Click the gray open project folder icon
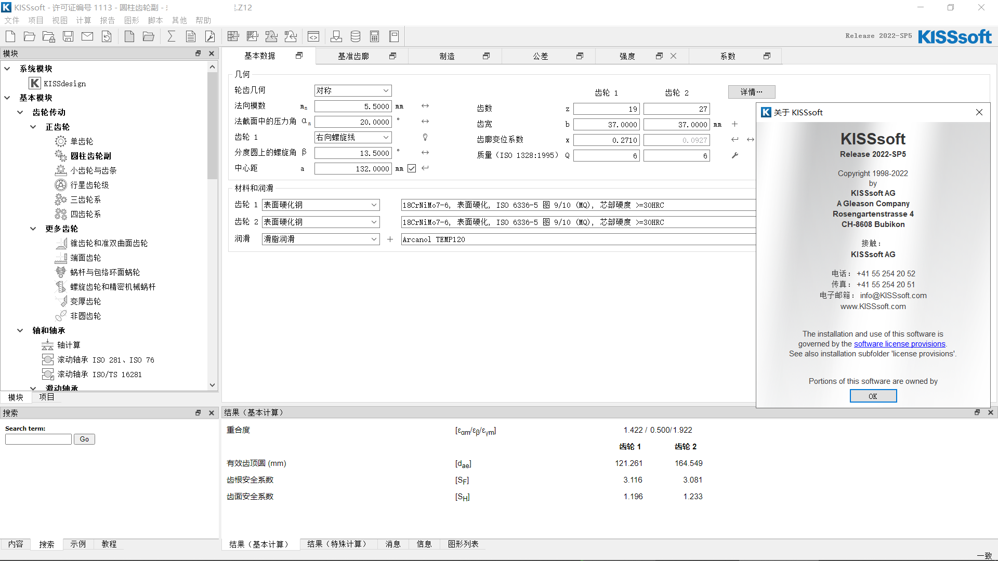The height and width of the screenshot is (561, 998). click(149, 36)
